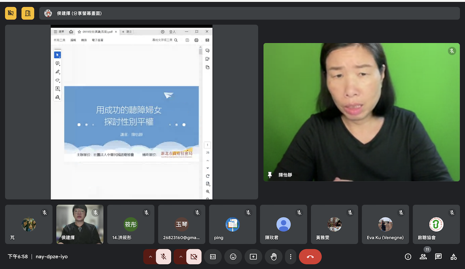Open more options three-dot menu

(x=291, y=257)
